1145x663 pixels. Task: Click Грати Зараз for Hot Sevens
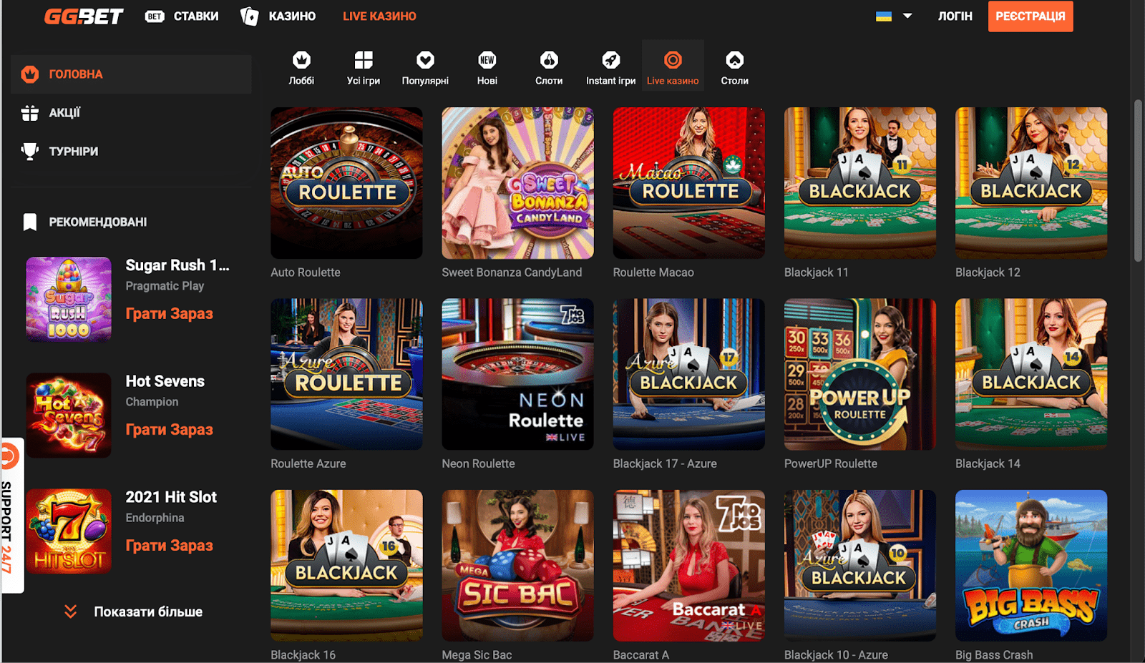[x=170, y=429]
